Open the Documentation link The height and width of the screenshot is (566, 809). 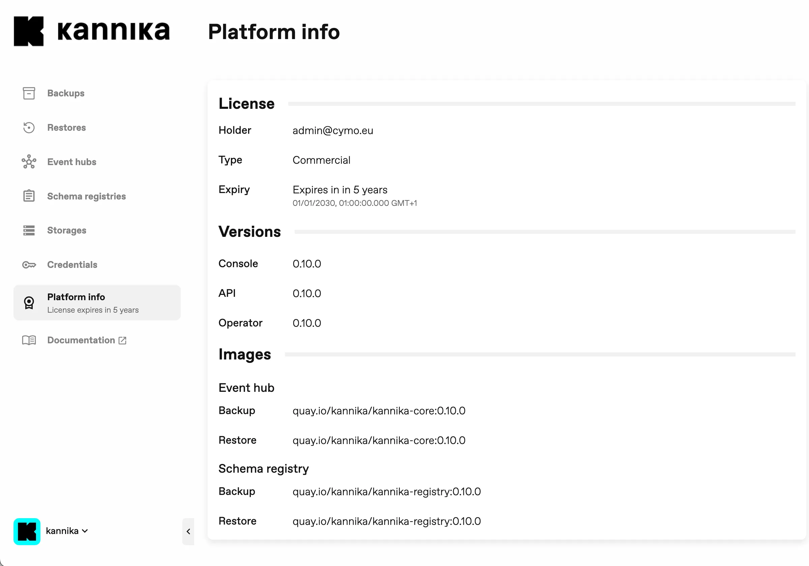(81, 340)
